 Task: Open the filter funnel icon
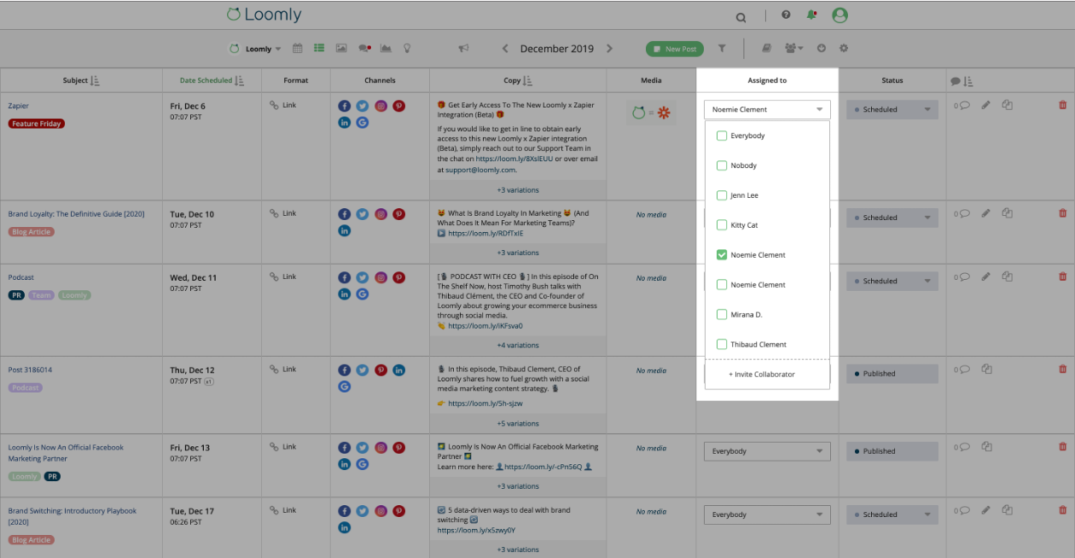point(722,49)
